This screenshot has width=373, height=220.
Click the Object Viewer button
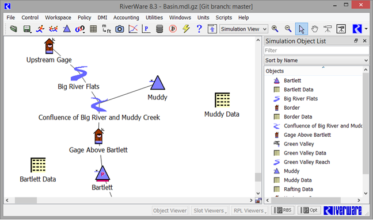[x=170, y=210]
